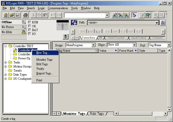This screenshot has height=122, width=173.
Task: Click the Verify routine toolbar icon
Action: click(142, 15)
